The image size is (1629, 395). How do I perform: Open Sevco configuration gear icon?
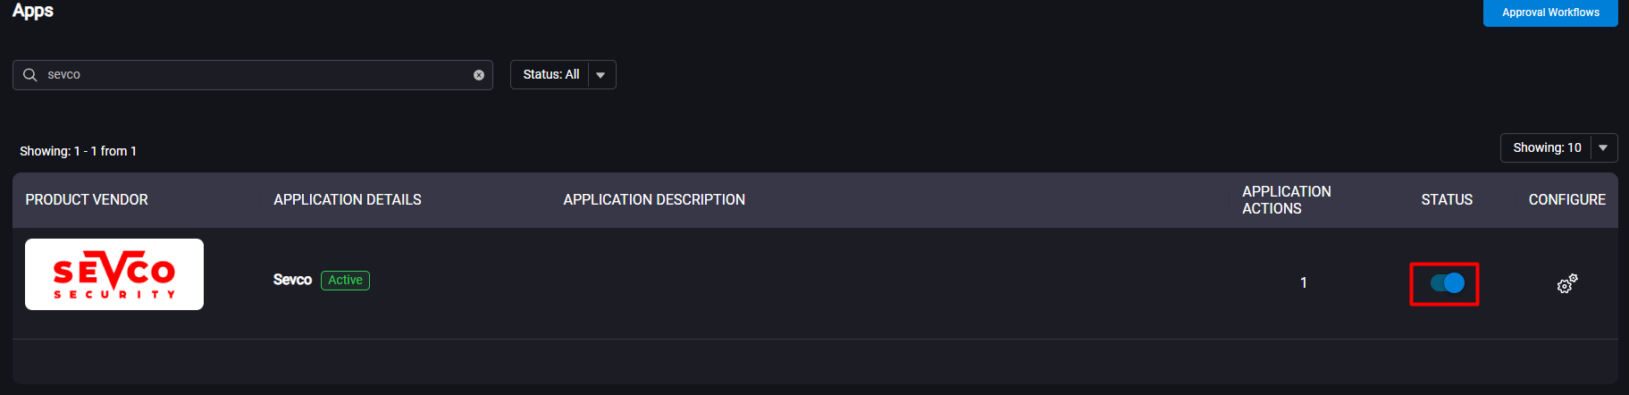(1567, 284)
